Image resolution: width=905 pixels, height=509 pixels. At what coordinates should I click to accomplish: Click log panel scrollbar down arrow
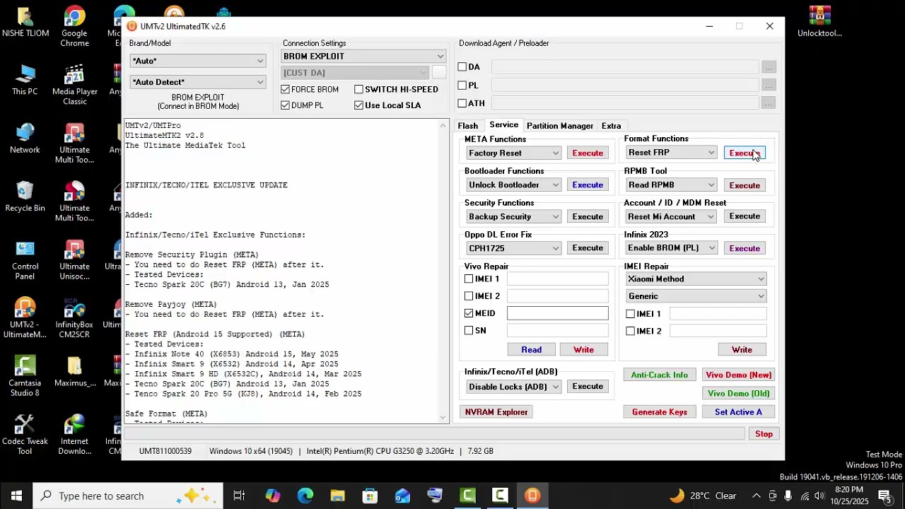[444, 418]
